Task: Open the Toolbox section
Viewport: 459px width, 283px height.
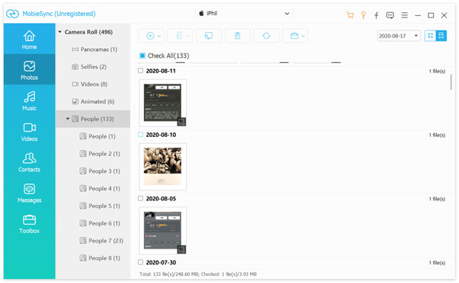Action: click(x=29, y=223)
